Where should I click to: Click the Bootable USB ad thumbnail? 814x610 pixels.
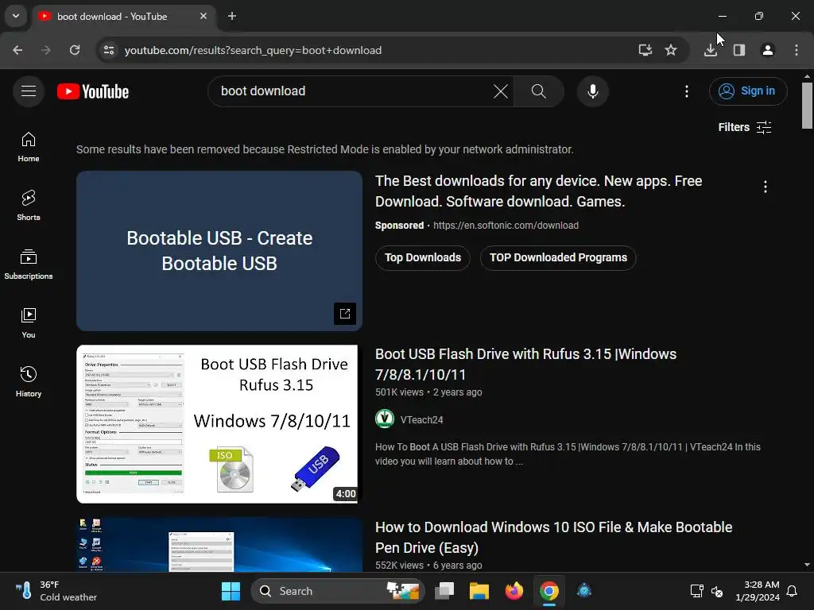219,251
